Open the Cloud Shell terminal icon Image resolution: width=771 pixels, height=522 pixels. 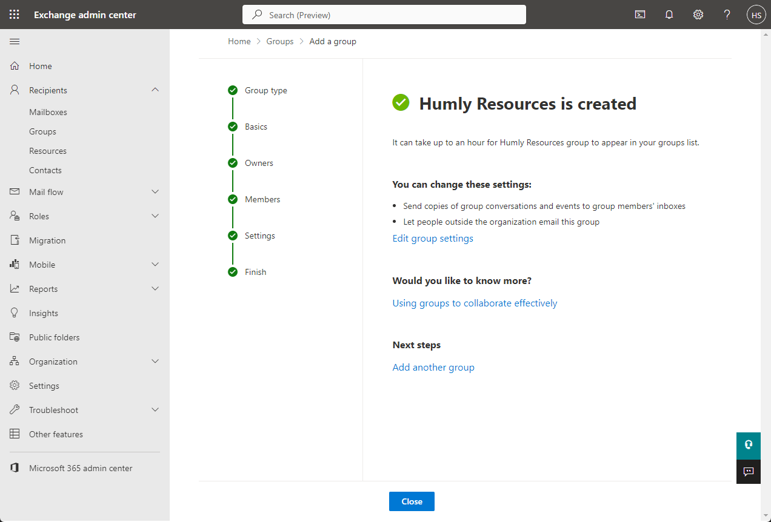click(x=640, y=15)
